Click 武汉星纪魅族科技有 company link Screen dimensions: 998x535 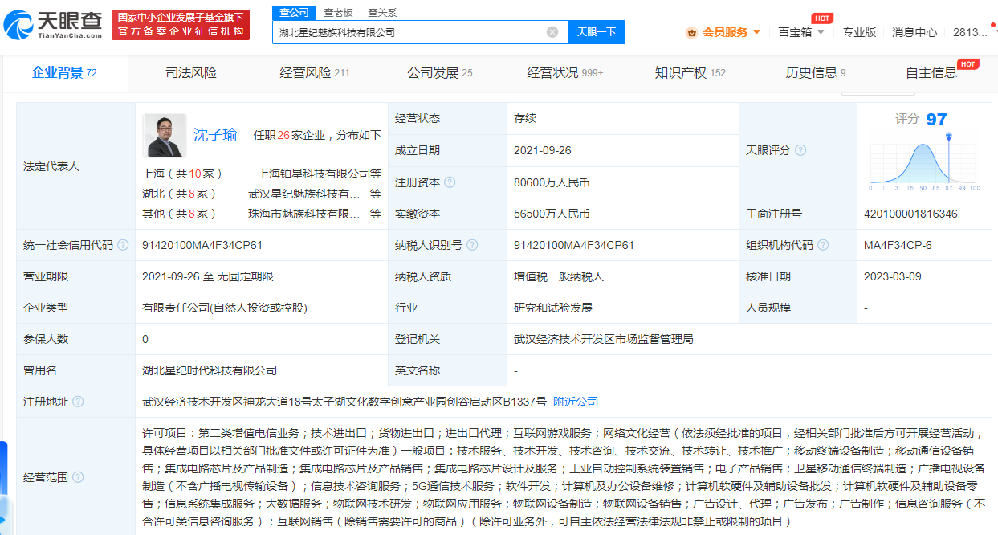(304, 194)
